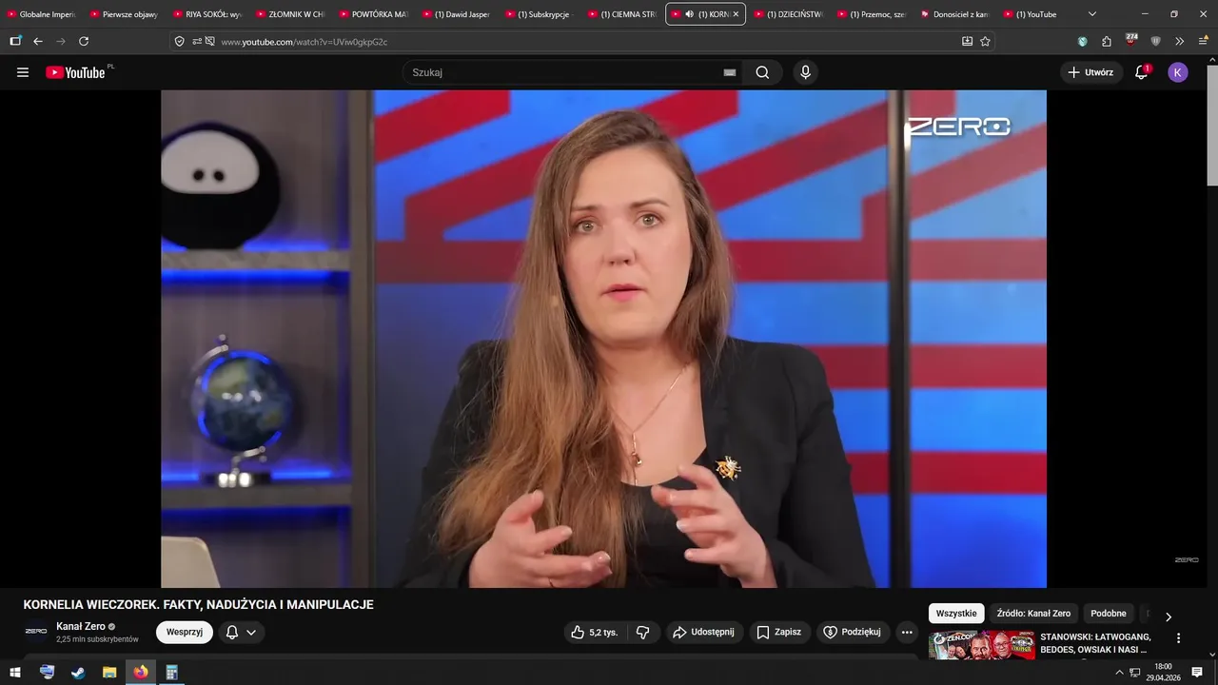Switch to ZŁOMNIK W CHI tab
Screen dimensions: 1218x685
(290, 14)
